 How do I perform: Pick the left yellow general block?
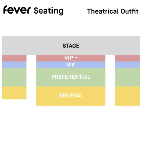[x=14, y=93]
